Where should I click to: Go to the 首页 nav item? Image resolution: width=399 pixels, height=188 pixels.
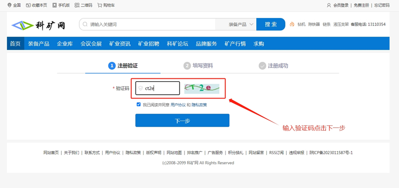click(x=15, y=43)
